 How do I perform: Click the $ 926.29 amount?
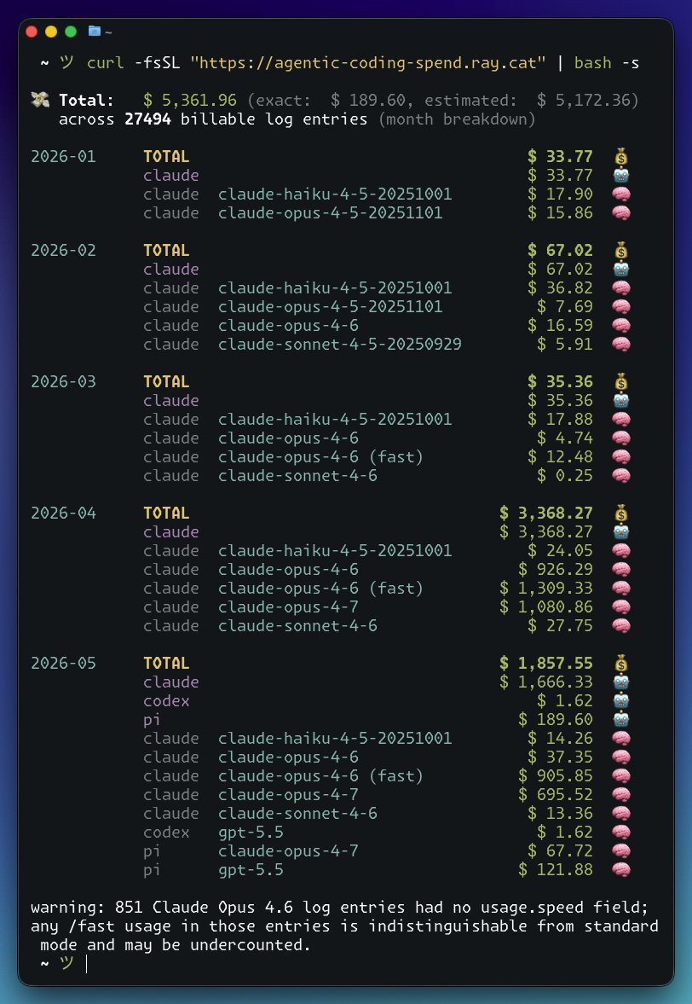click(556, 569)
